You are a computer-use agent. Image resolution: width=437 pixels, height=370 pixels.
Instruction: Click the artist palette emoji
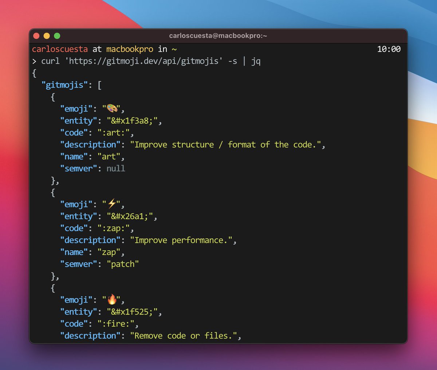[111, 109]
